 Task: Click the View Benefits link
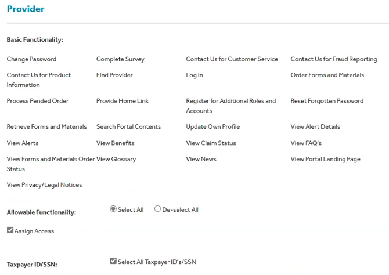(115, 143)
